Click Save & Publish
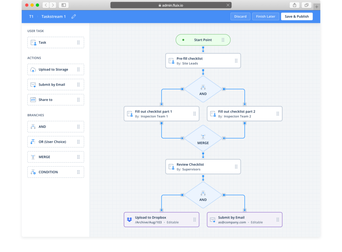The height and width of the screenshot is (252, 342). (x=297, y=16)
